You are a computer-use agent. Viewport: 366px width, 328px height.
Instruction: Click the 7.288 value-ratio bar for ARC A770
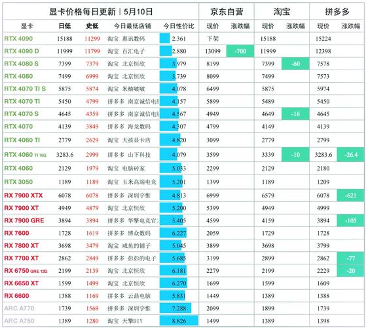pos(175,308)
